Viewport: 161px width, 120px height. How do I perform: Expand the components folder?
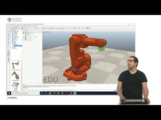[x=11, y=31]
